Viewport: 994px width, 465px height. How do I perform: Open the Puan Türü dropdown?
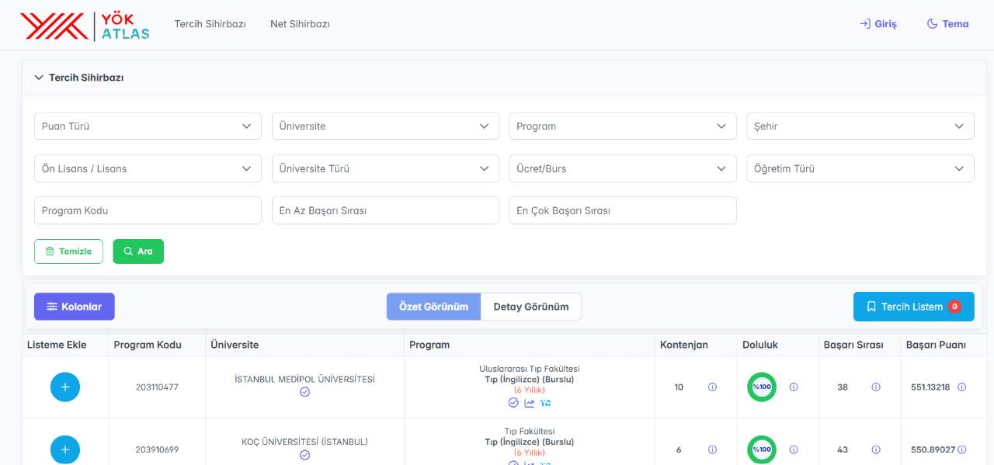148,126
